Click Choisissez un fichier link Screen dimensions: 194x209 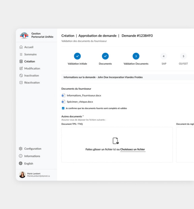(x=133, y=150)
